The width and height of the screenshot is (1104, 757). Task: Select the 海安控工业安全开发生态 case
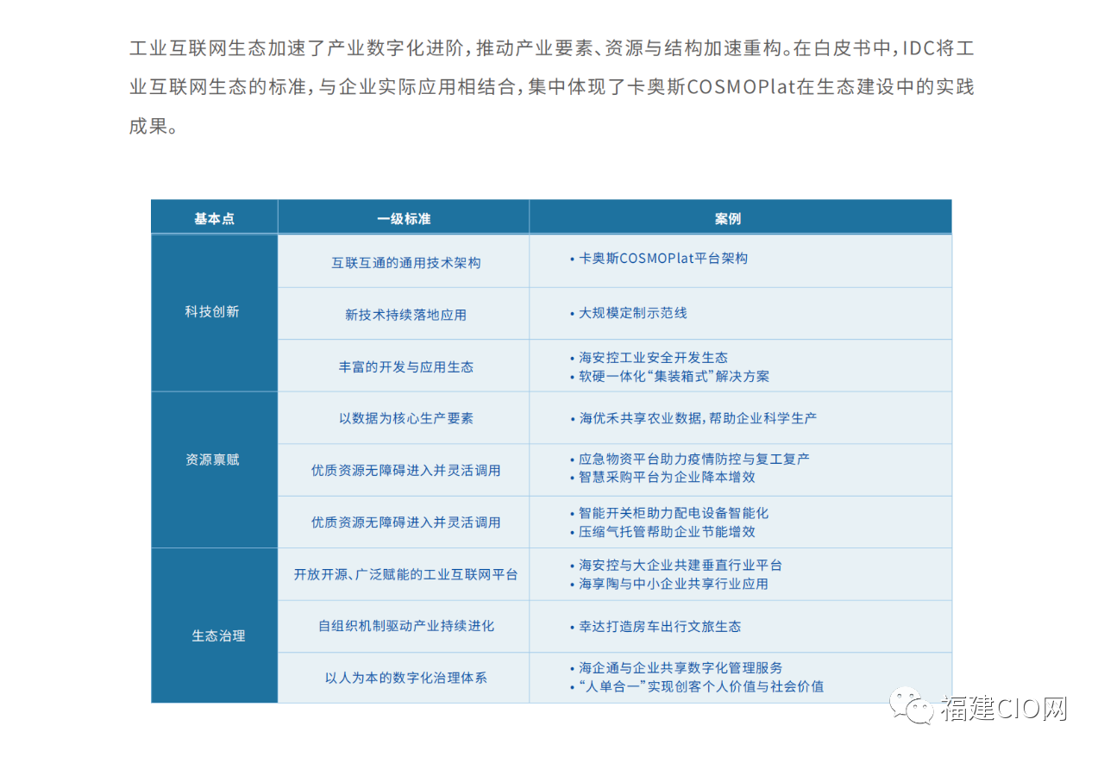click(x=649, y=357)
